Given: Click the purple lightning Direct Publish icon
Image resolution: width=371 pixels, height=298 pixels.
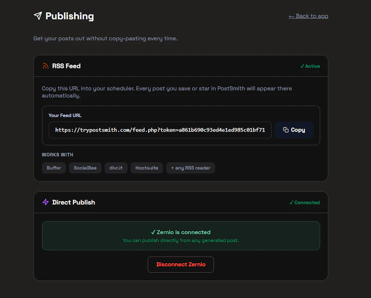Looking at the screenshot, I should [45, 202].
